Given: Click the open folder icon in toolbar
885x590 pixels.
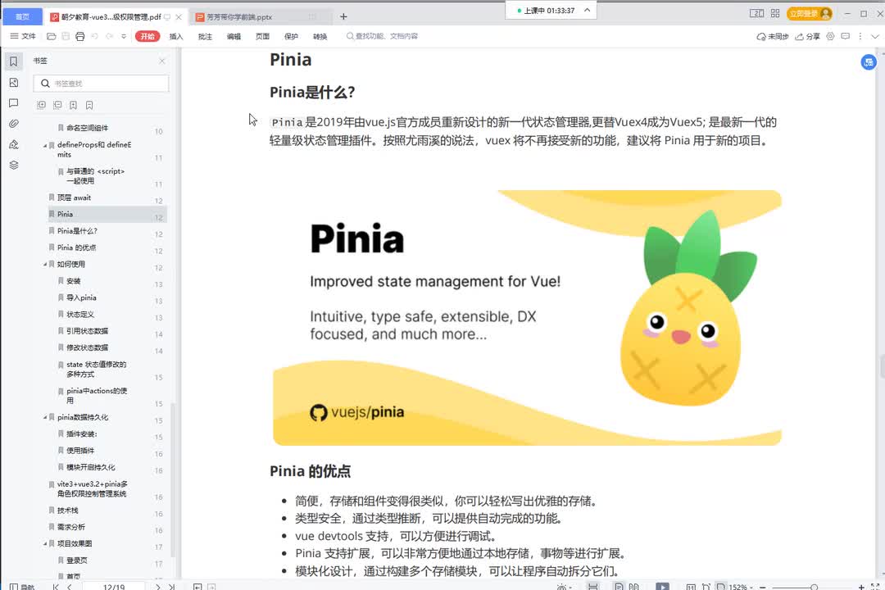Looking at the screenshot, I should click(51, 36).
